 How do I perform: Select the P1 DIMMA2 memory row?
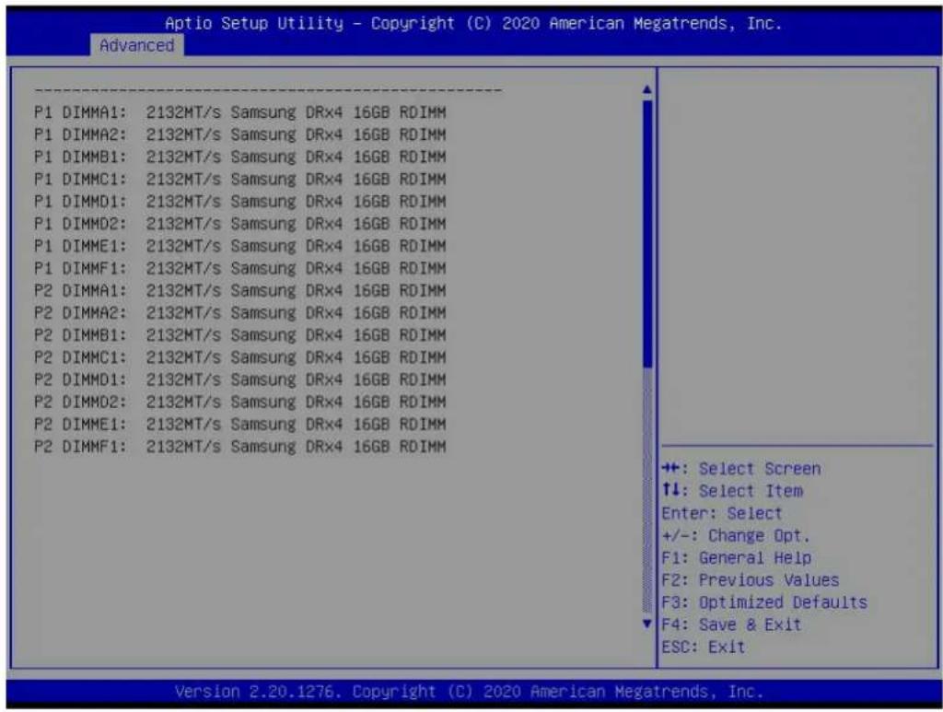click(240, 134)
